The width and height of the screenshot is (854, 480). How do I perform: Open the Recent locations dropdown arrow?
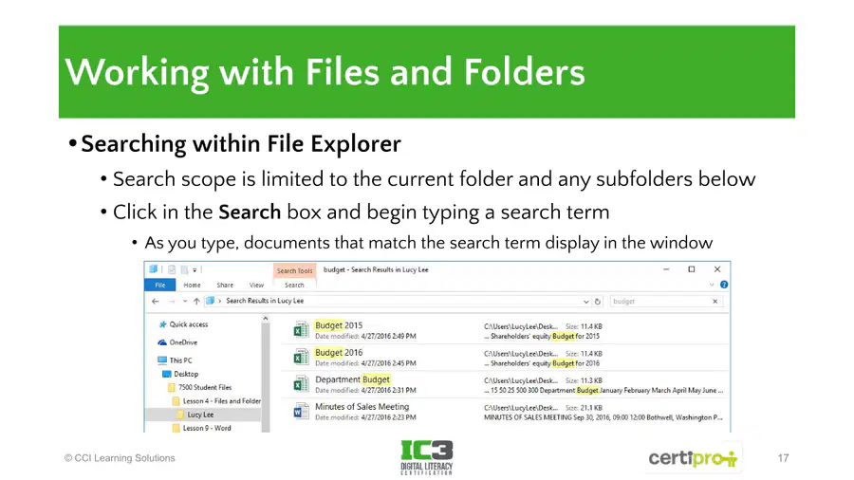click(185, 301)
